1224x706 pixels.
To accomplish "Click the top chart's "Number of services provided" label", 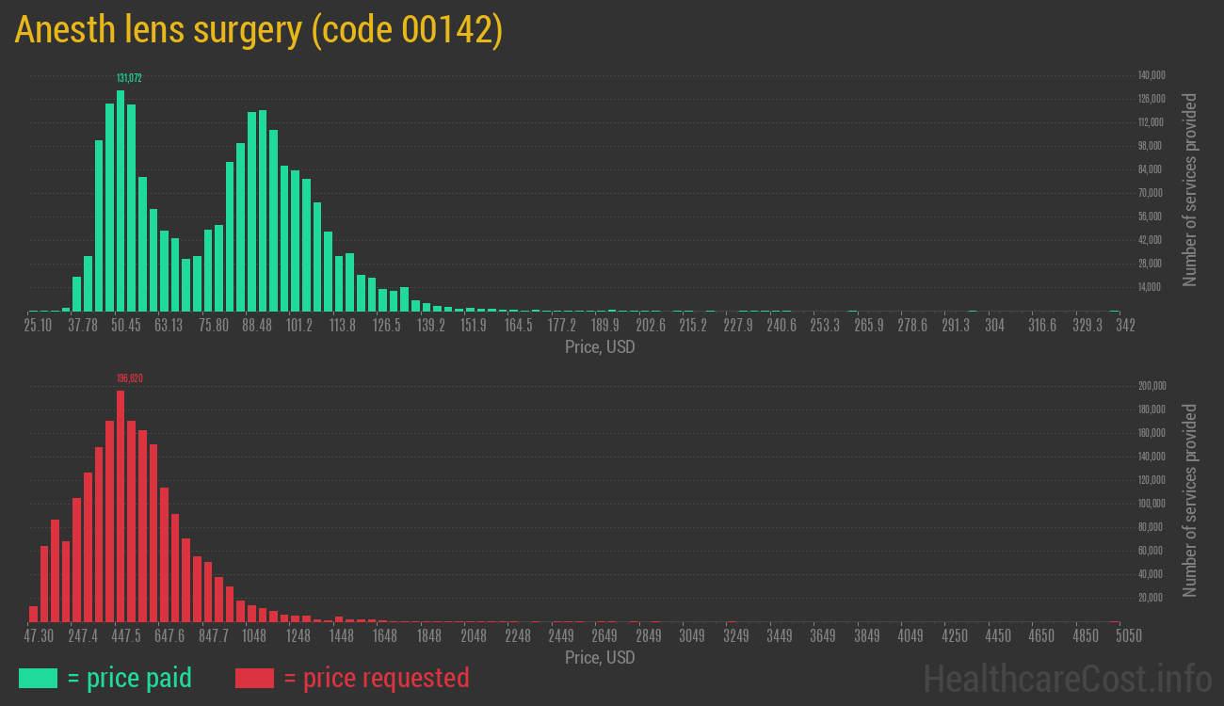I will click(1190, 189).
